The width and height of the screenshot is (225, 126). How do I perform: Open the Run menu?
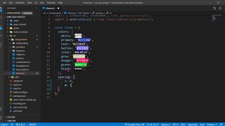point(42,2)
